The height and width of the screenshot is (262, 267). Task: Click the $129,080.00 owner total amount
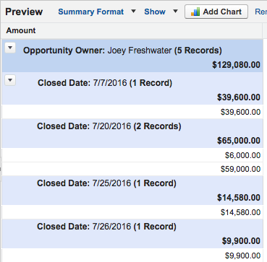click(x=237, y=65)
